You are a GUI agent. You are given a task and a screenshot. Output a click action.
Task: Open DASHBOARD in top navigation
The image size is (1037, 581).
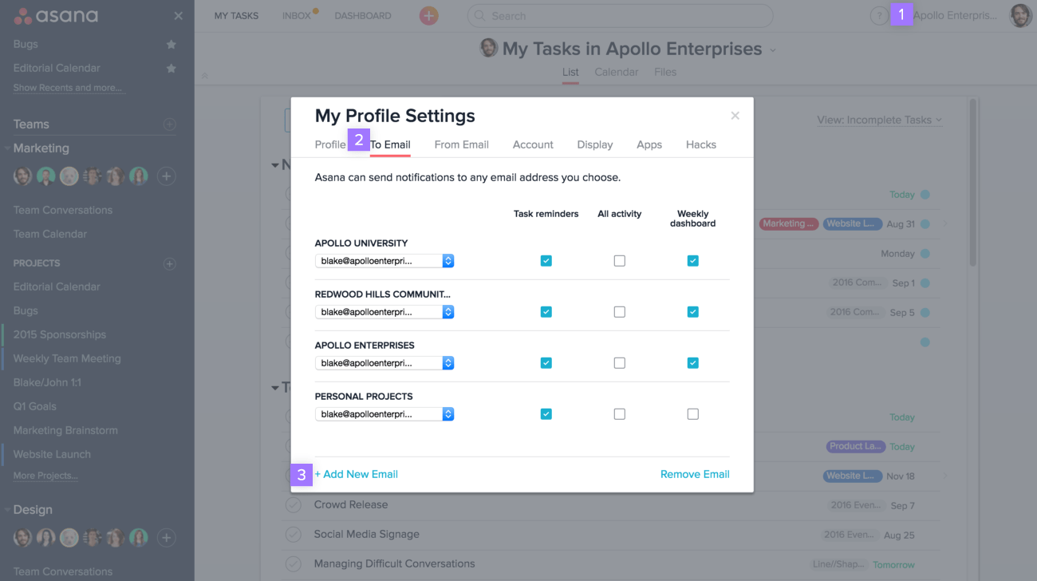363,16
